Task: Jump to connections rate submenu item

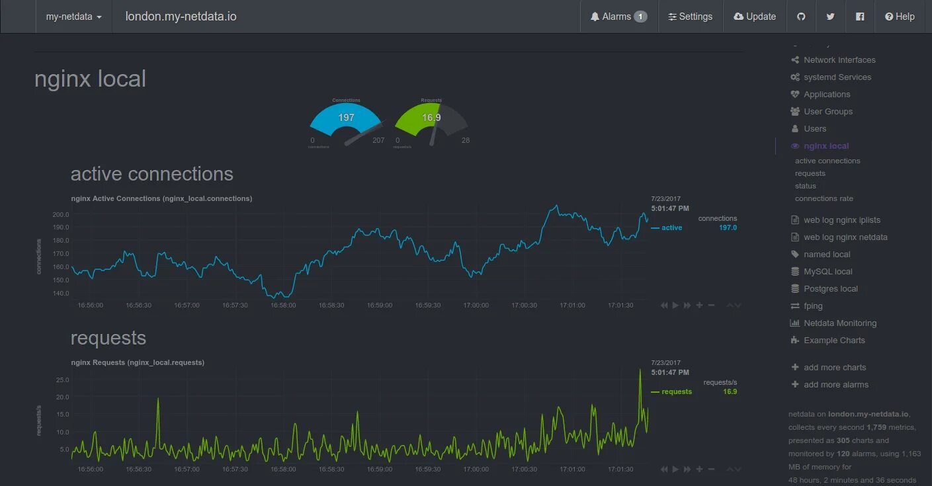Action: tap(824, 198)
